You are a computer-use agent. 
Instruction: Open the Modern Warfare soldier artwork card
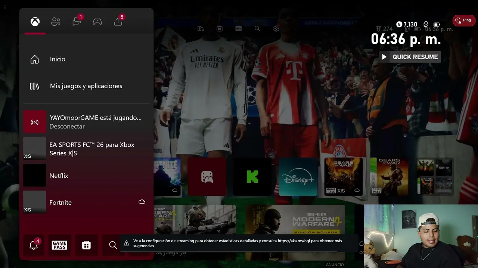[195, 220]
